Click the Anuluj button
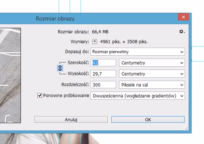Screen dimensions: 204x144 [71, 119]
